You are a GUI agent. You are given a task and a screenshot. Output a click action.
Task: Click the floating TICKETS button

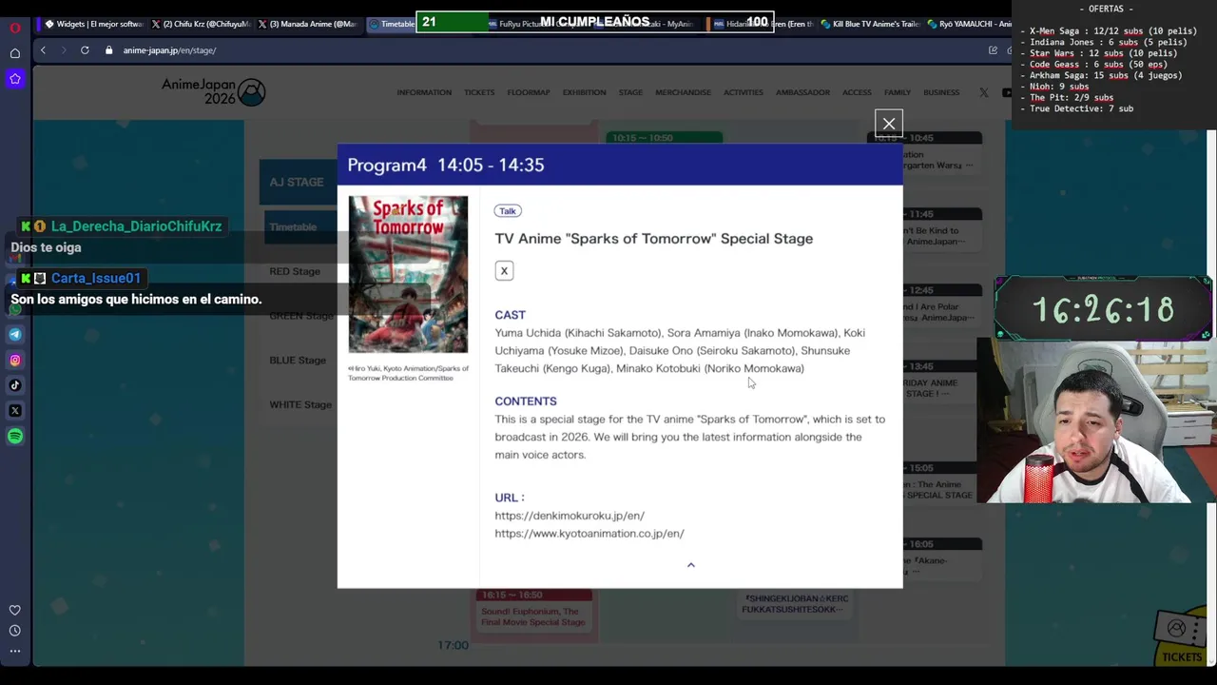point(1182,638)
